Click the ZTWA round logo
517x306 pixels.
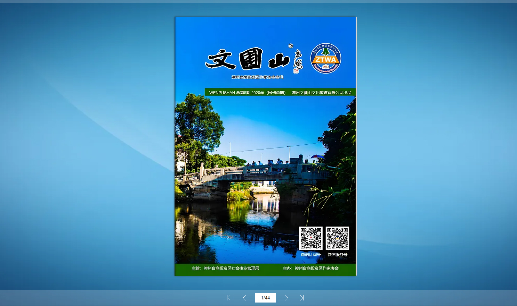point(326,58)
